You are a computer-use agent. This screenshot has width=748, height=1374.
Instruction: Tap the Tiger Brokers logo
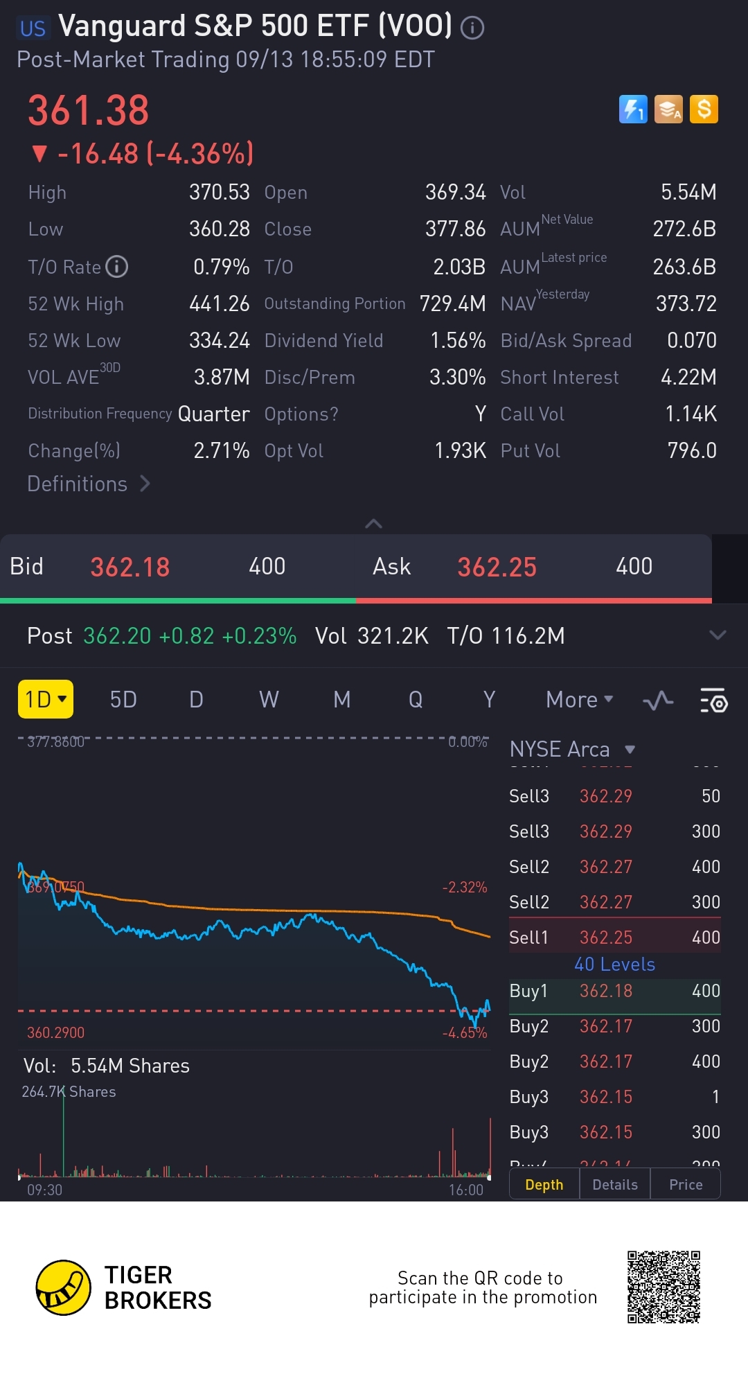pos(124,1288)
